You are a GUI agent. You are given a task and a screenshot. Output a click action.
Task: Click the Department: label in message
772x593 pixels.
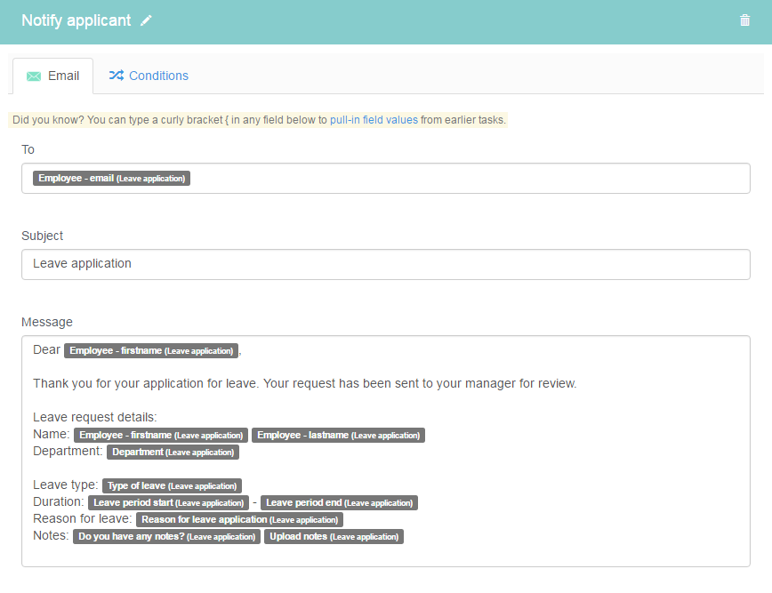click(x=68, y=452)
